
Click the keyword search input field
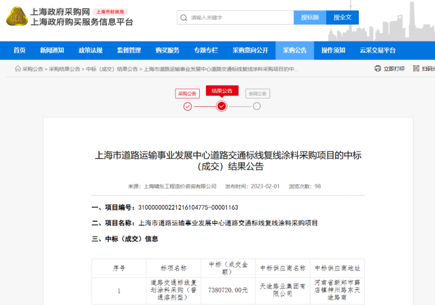point(234,17)
